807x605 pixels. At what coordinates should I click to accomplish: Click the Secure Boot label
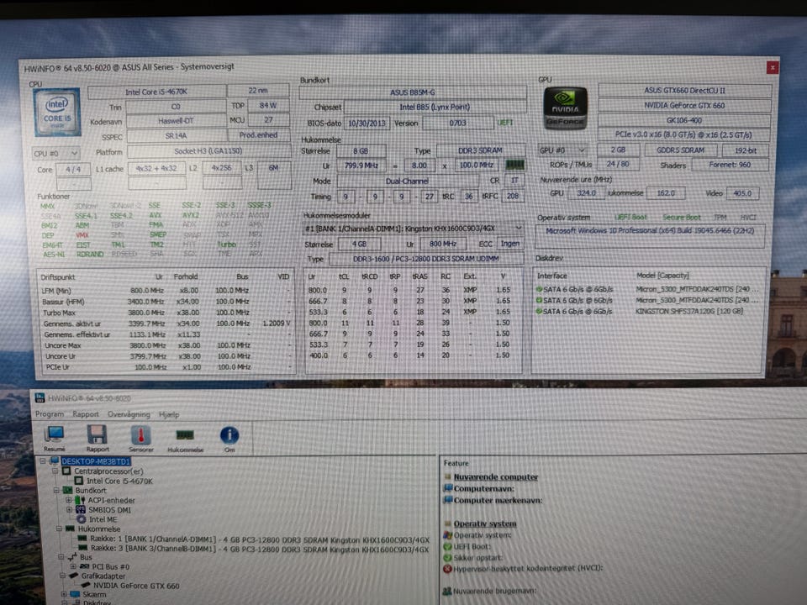pos(682,218)
